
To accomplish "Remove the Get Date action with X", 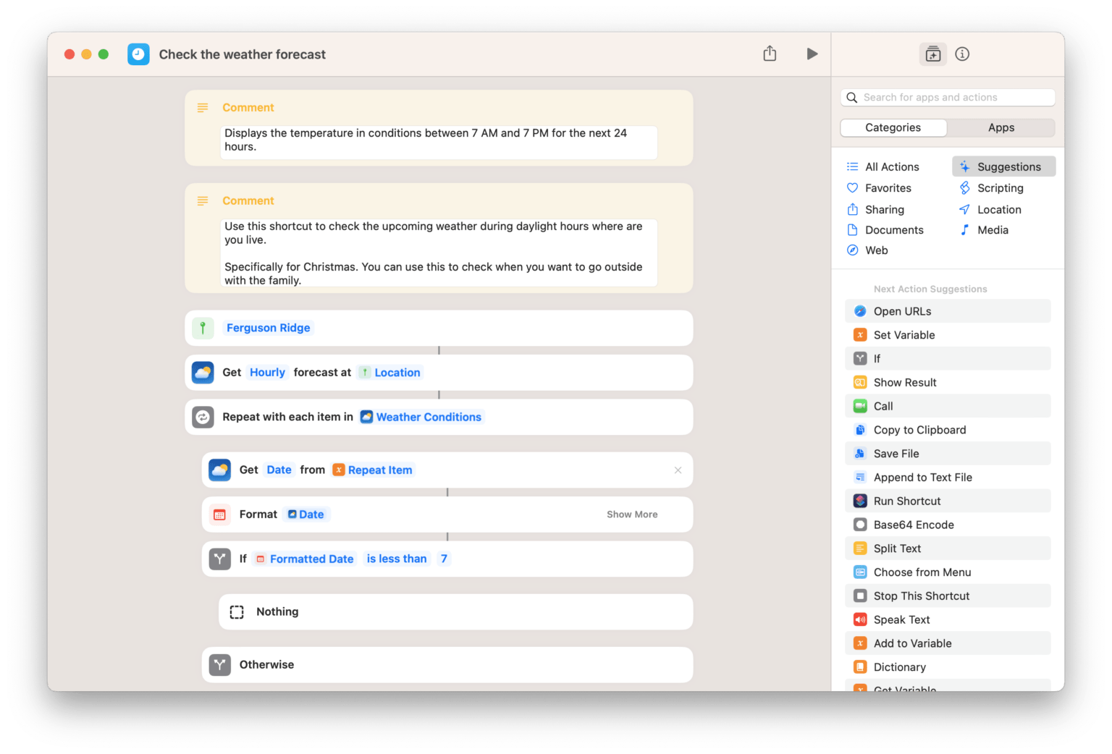I will click(678, 470).
